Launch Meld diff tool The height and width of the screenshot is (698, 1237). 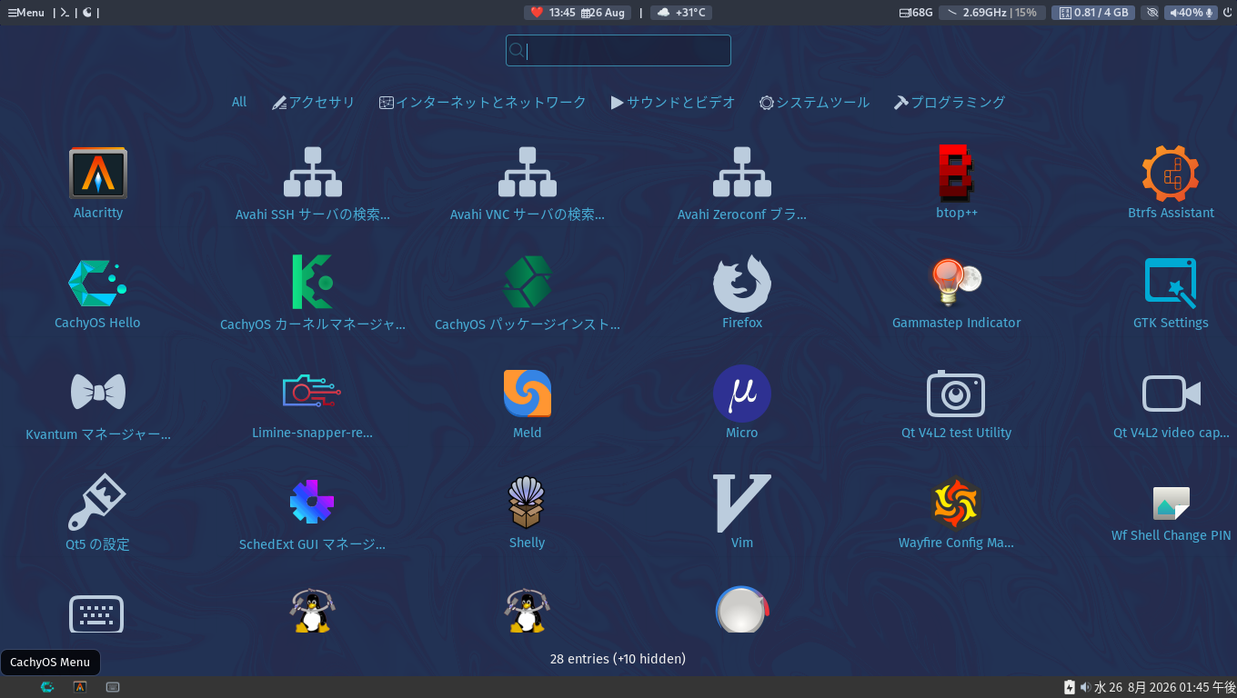tap(528, 404)
